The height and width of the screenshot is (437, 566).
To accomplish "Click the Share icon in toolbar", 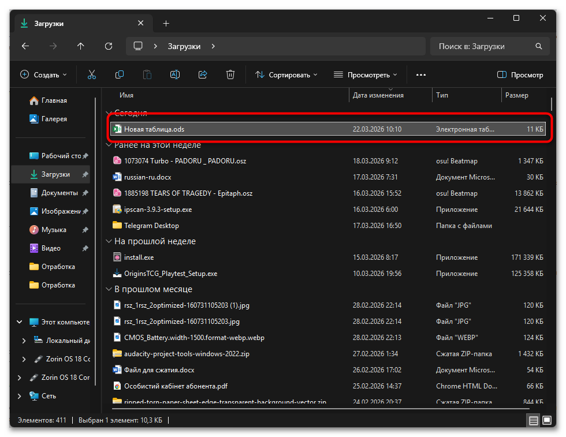I will pyautogui.click(x=203, y=74).
